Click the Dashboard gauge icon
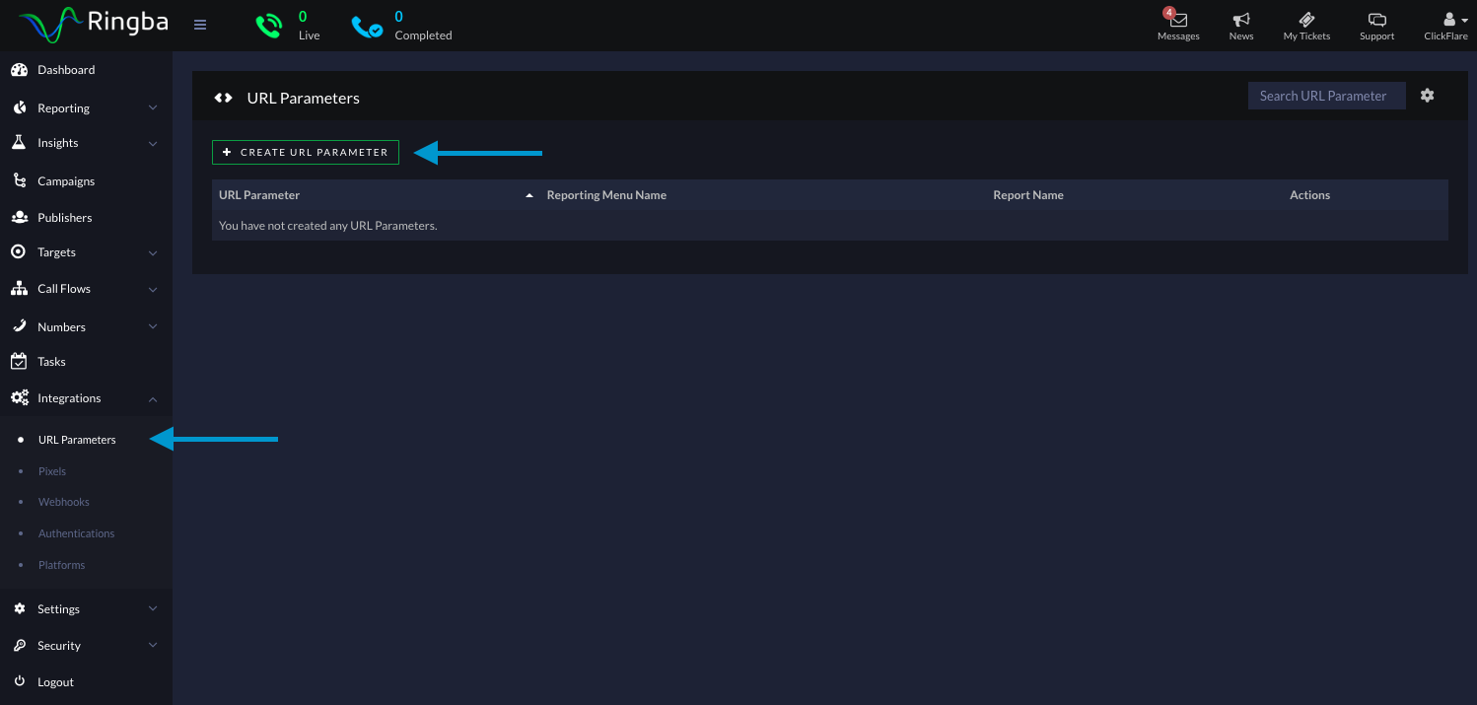 [x=19, y=70]
